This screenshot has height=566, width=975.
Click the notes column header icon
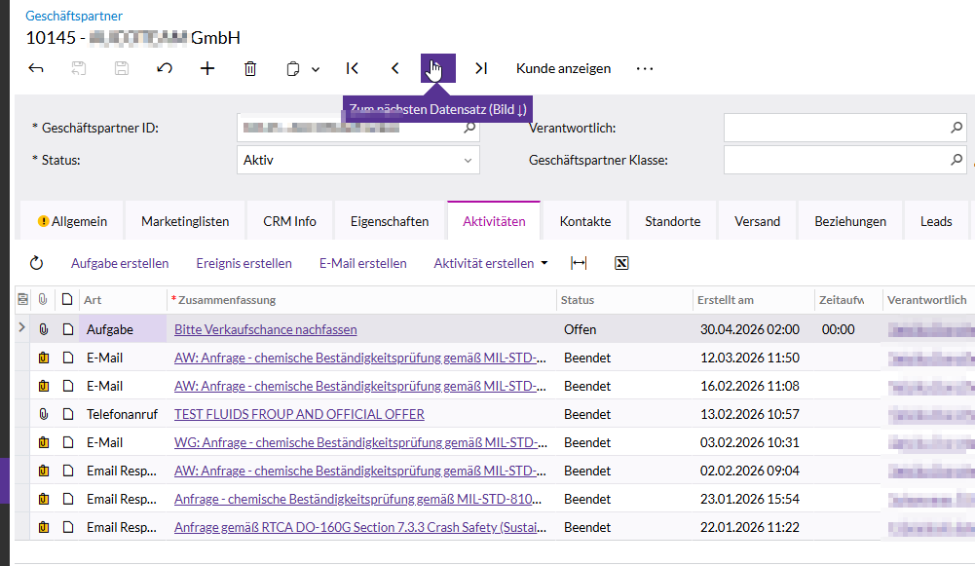(x=67, y=300)
